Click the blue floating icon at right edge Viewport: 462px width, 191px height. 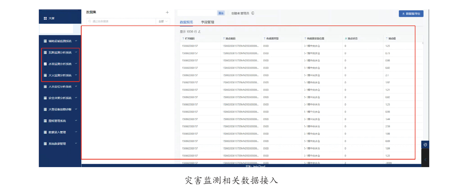tap(425, 145)
